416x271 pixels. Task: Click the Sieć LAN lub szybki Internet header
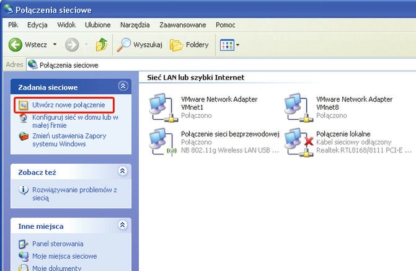pos(195,78)
